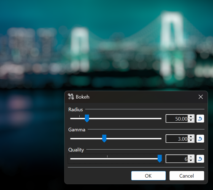Cancel the Bokeh dialog

187,176
